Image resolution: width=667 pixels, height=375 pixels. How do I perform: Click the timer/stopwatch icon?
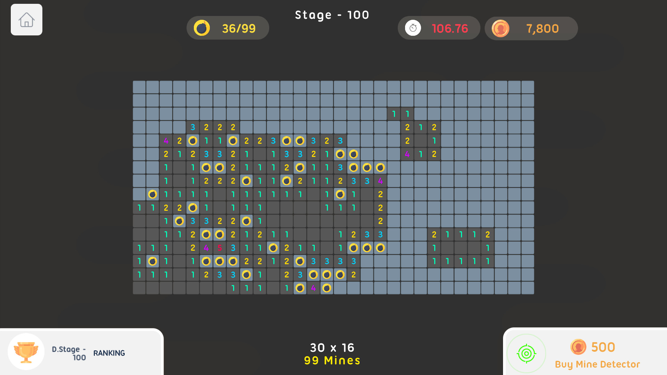point(413,28)
